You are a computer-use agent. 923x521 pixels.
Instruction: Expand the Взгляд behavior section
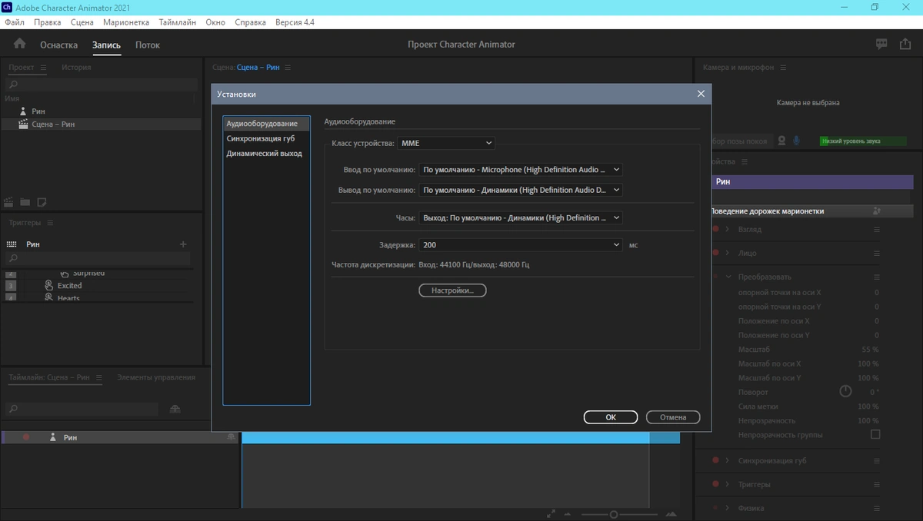(x=728, y=230)
